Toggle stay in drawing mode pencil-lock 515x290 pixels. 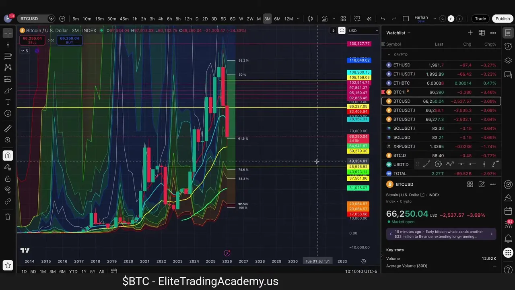click(8, 167)
